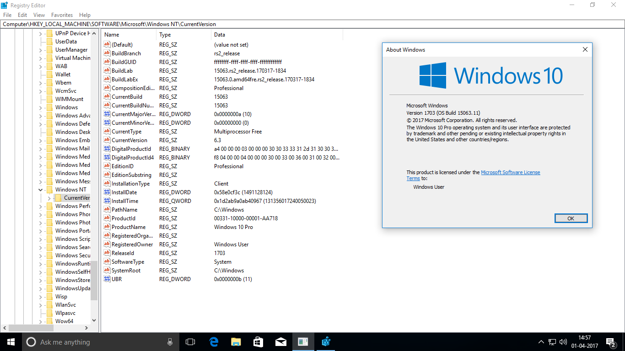
Task: Click the BuildBranch value icon
Action: (x=108, y=53)
